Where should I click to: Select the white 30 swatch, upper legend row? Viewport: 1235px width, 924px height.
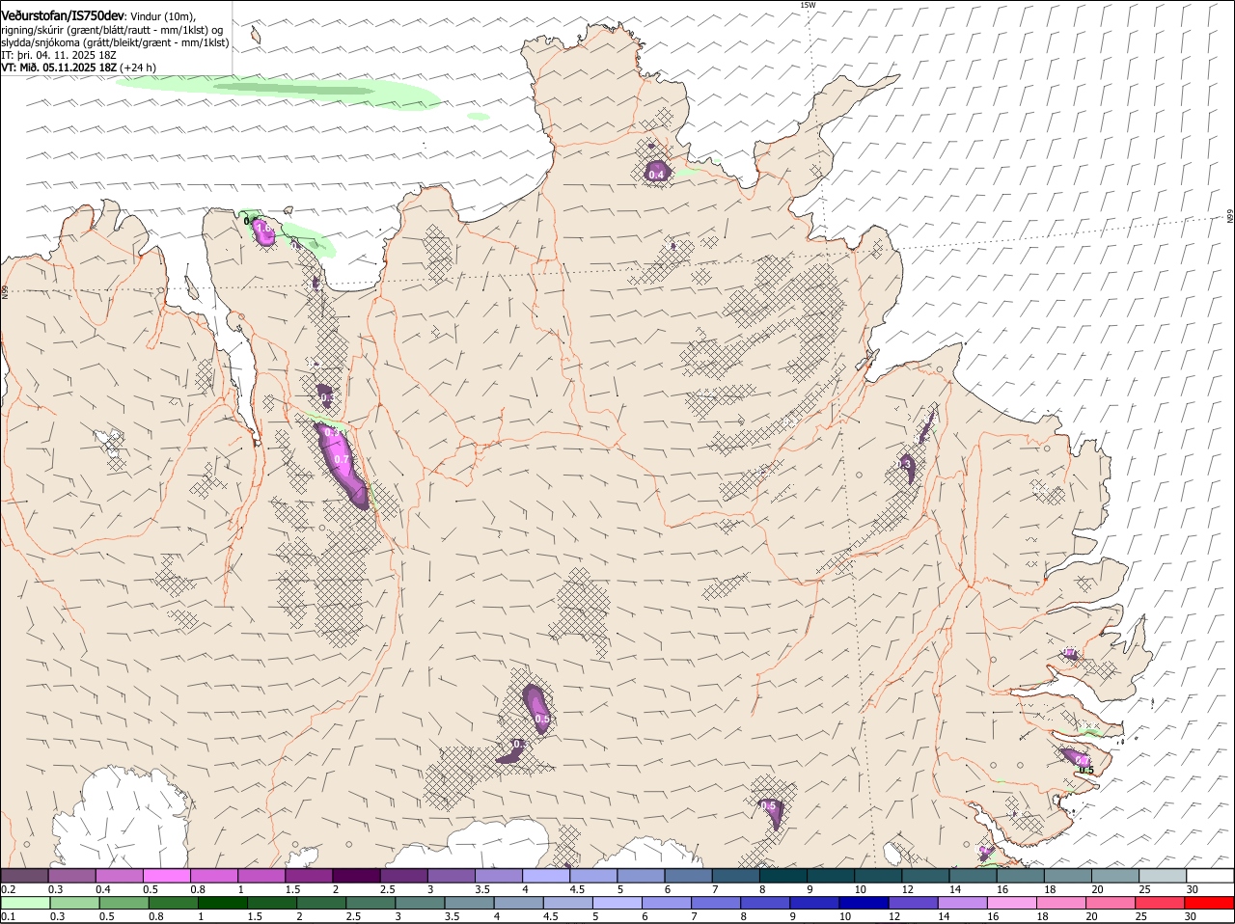pyautogui.click(x=1209, y=875)
